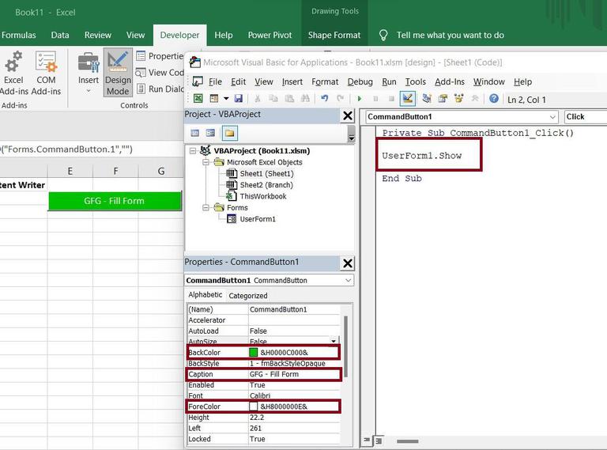The height and width of the screenshot is (450, 607).
Task: Click the Find binoculars icon
Action: (x=305, y=99)
